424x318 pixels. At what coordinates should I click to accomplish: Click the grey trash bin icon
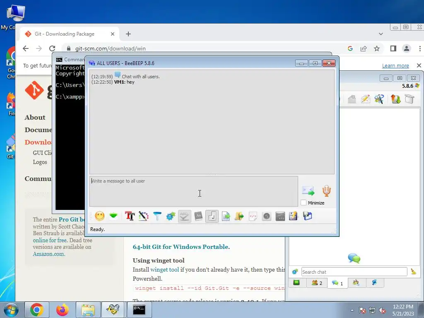(x=410, y=99)
